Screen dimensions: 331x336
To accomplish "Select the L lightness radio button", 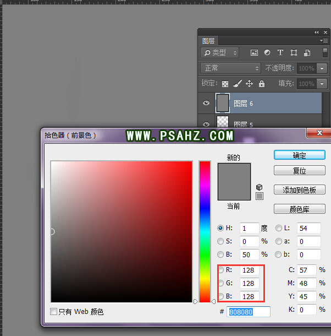I will point(279,228).
